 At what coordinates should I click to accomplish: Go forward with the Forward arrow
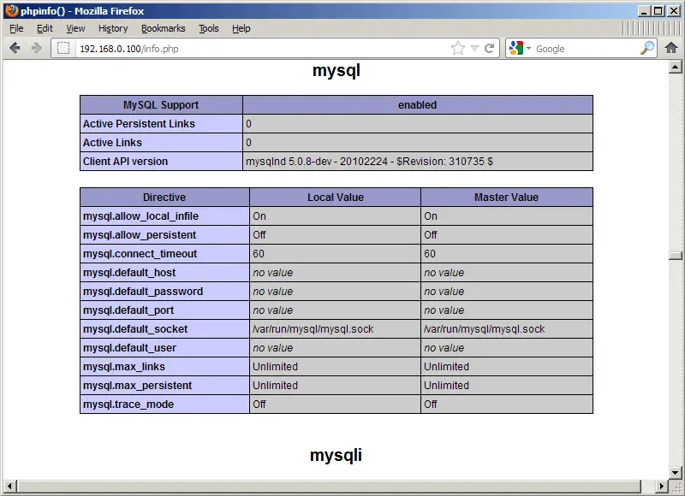click(x=36, y=48)
